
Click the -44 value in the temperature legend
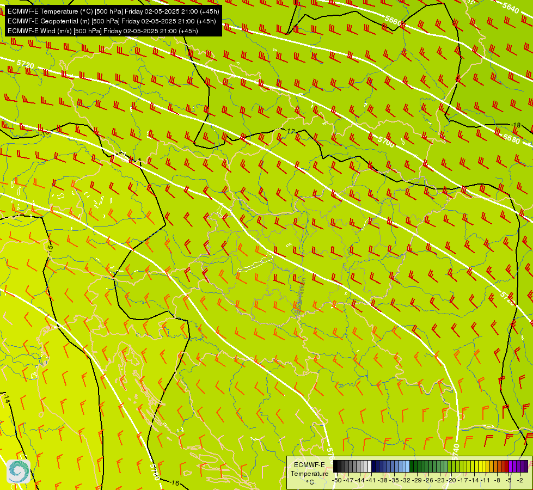click(360, 481)
